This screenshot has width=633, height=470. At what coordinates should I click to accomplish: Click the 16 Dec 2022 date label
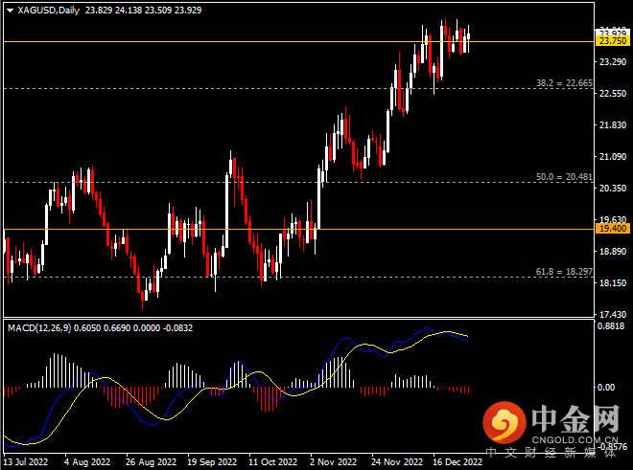point(457,461)
